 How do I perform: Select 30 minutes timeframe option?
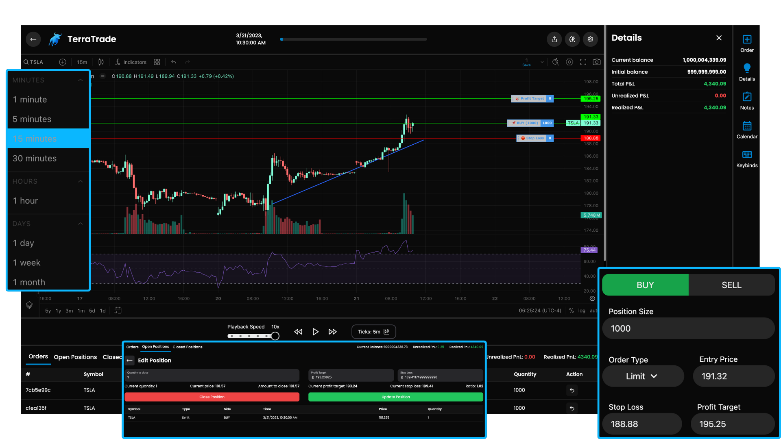click(x=35, y=159)
